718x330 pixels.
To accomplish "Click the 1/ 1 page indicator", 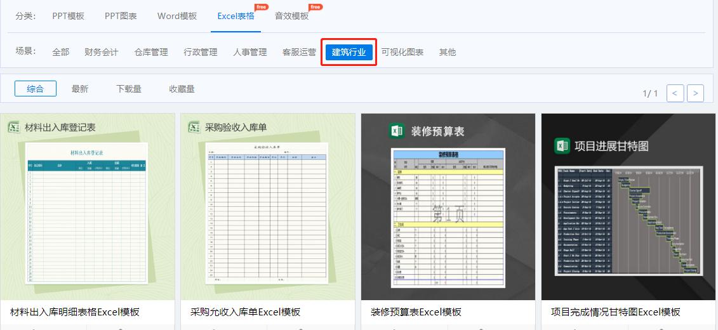I will tap(650, 93).
